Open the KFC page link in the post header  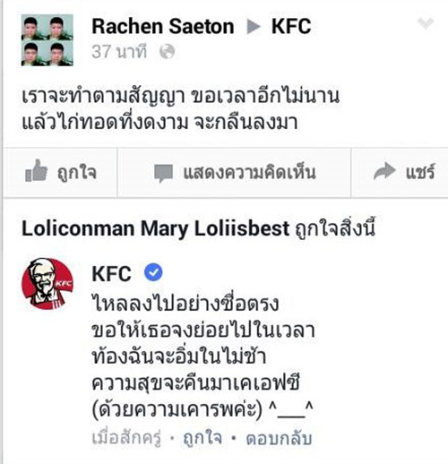[291, 27]
